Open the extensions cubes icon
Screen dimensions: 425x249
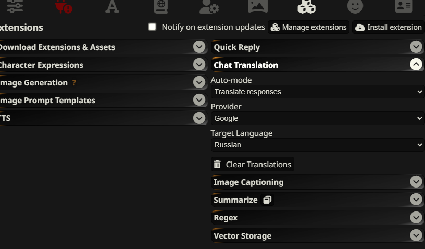pyautogui.click(x=307, y=6)
